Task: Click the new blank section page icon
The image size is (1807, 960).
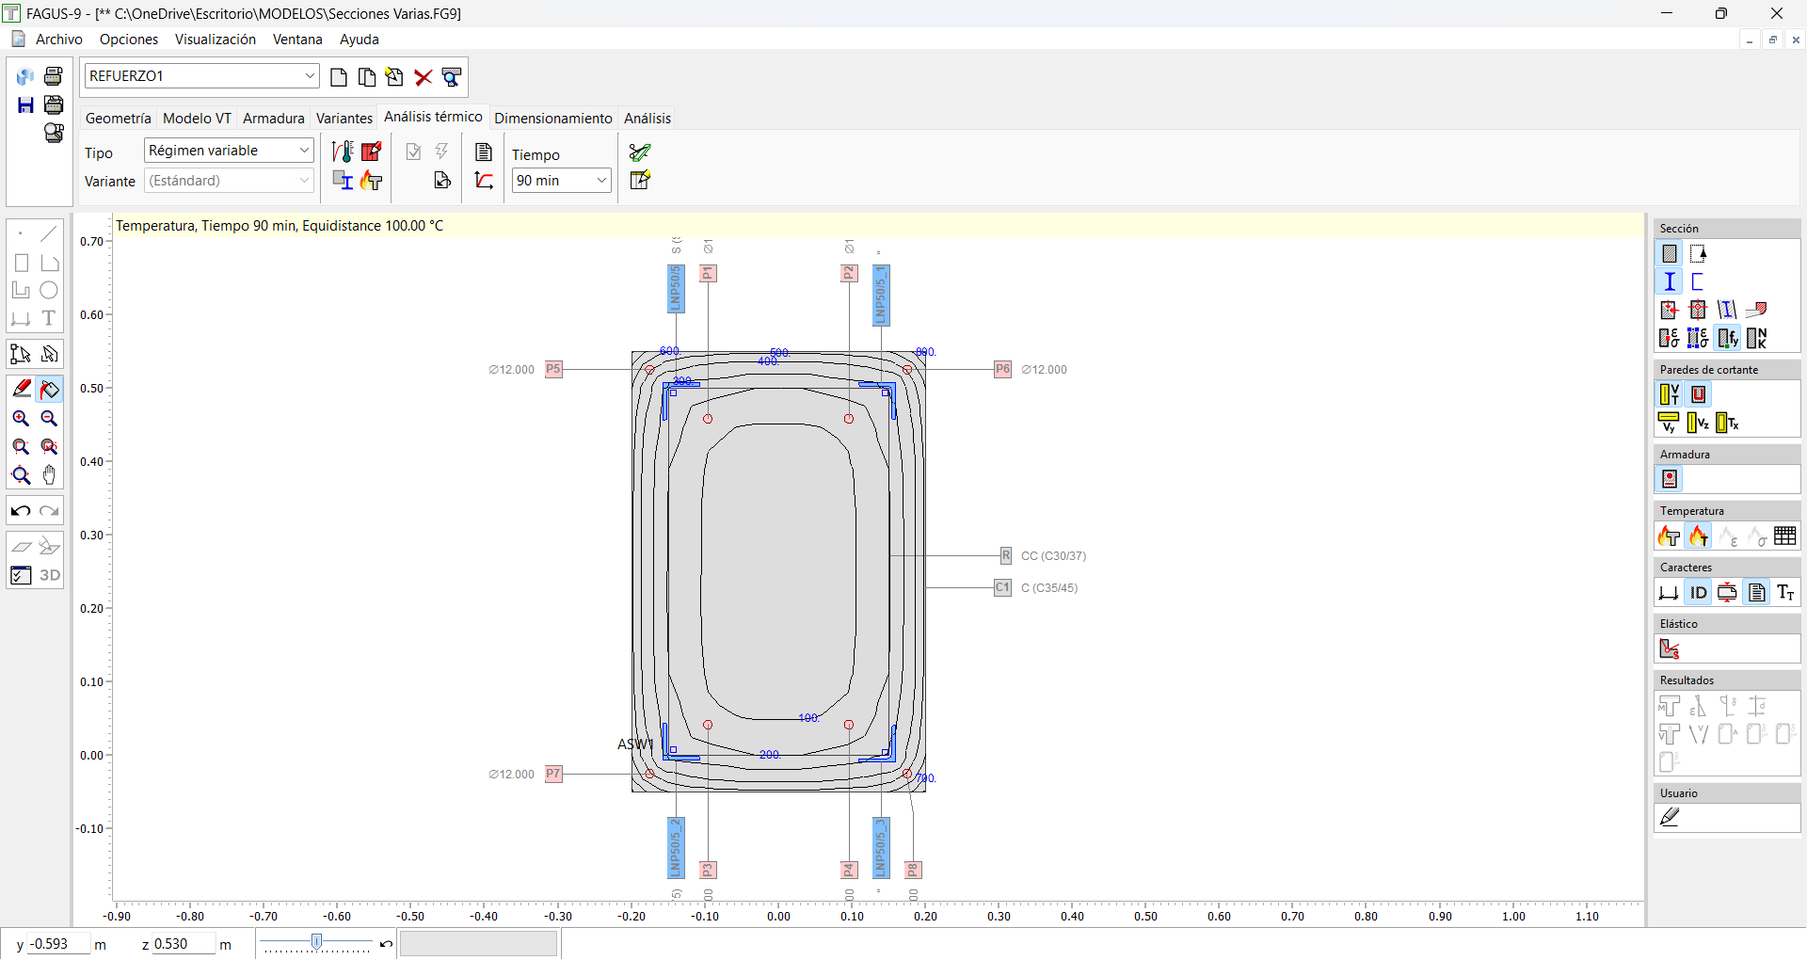Action: click(339, 77)
